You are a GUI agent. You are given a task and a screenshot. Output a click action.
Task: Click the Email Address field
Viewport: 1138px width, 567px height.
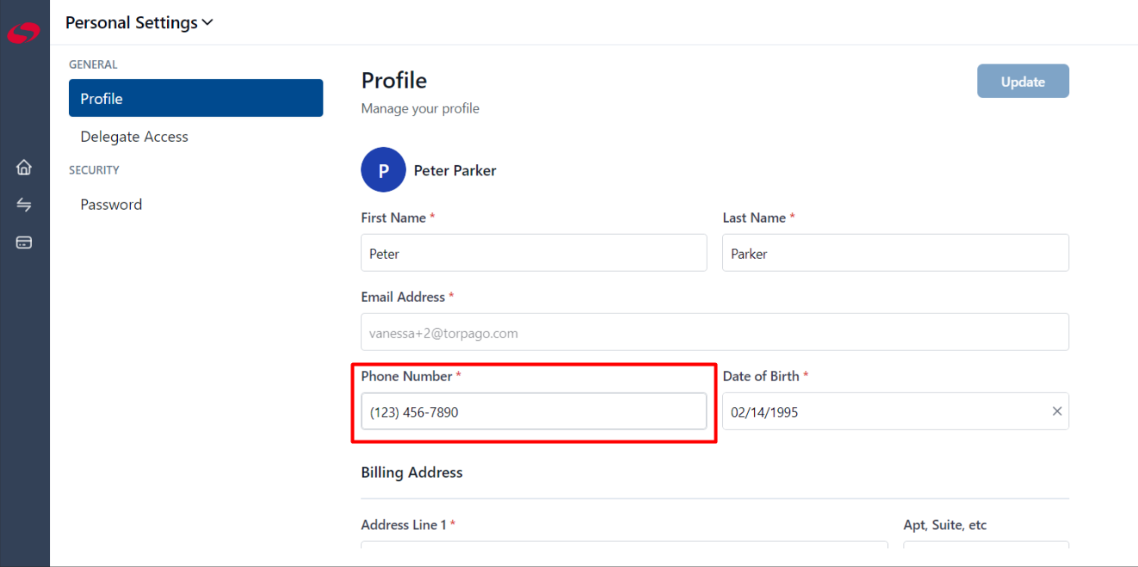pyautogui.click(x=714, y=332)
